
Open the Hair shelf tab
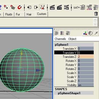29,14
